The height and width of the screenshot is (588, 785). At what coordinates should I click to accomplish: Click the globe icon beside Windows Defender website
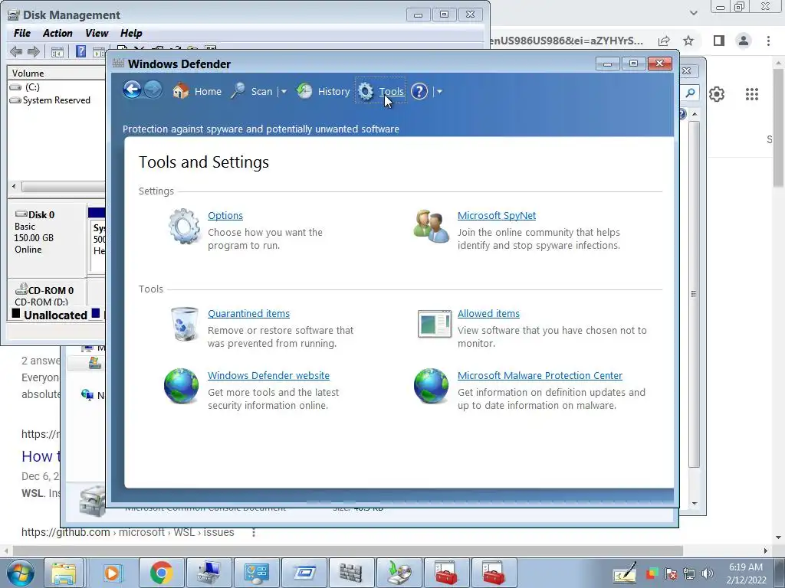(x=181, y=386)
